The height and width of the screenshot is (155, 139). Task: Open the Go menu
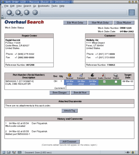pyautogui.click(x=34, y=6)
